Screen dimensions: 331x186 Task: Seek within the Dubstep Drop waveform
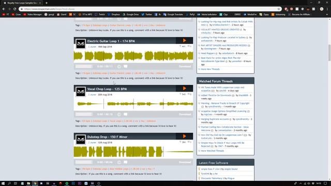click(133, 152)
